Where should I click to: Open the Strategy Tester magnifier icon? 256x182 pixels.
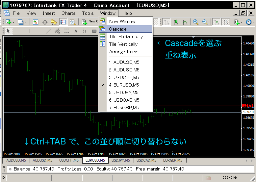coord(72,22)
